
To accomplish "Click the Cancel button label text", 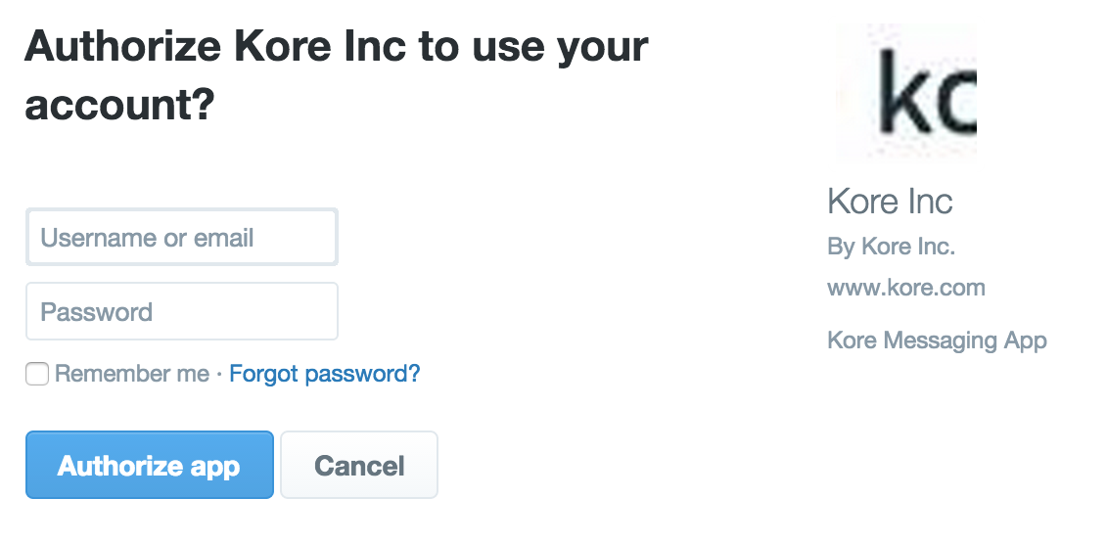I will click(359, 466).
